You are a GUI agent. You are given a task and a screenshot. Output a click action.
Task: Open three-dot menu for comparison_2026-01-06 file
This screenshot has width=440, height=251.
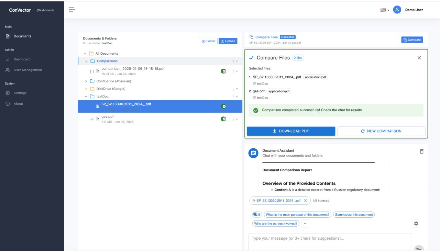[x=233, y=71]
